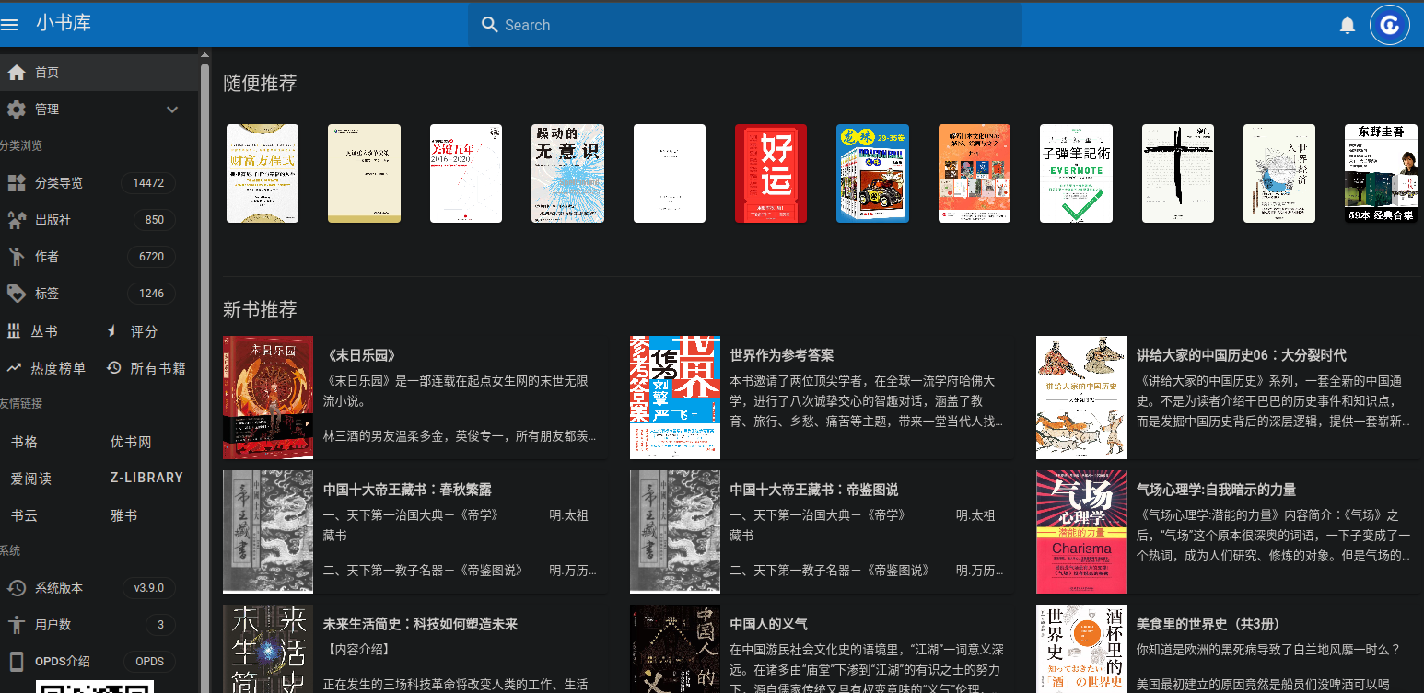The image size is (1424, 693).
Task: Open the 书格 friend link
Action: pyautogui.click(x=25, y=442)
